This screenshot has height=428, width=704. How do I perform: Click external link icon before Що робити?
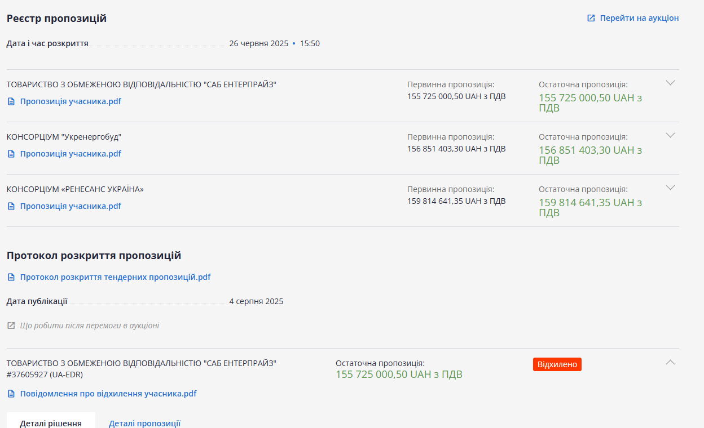point(11,326)
